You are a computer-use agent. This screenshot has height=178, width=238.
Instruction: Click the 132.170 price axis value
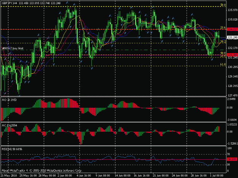233,48
